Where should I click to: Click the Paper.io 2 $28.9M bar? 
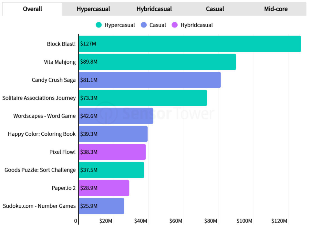click(104, 188)
